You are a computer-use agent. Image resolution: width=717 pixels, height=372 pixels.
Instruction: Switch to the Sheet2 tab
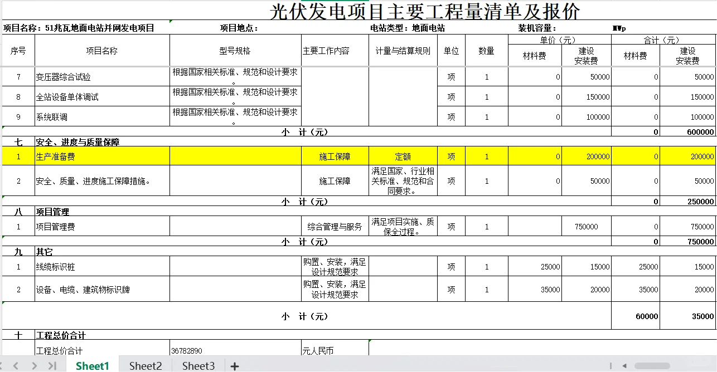[x=145, y=366]
